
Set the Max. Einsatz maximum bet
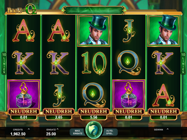[x=78, y=132]
